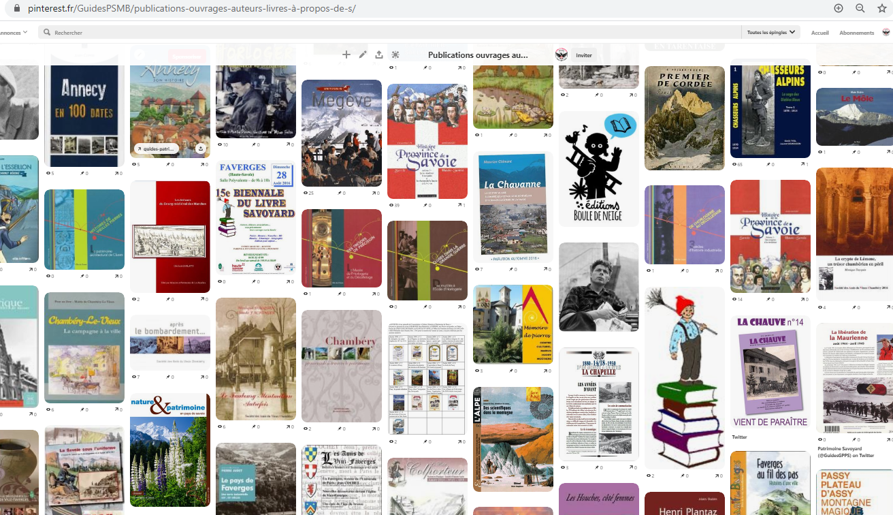
Task: Click the share icon on the Annecy son histoire pin
Action: [x=201, y=148]
